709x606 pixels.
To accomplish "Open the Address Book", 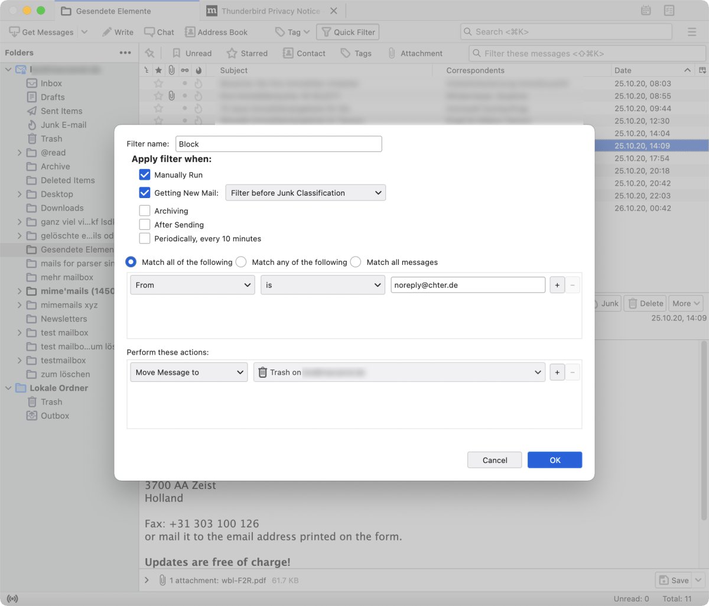I will 216,32.
